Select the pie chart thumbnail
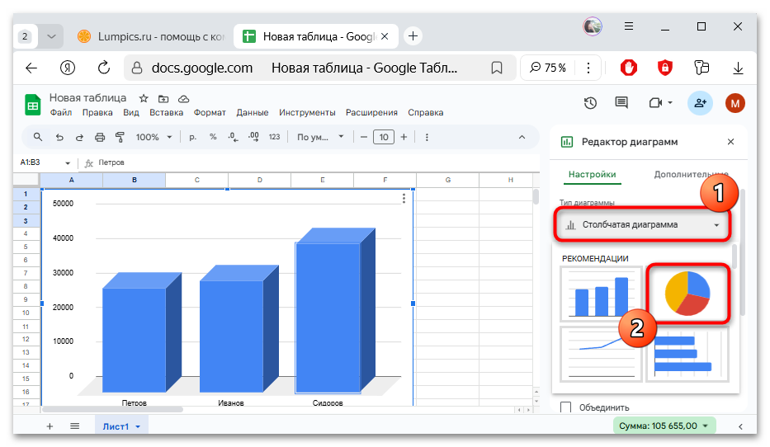This screenshot has height=447, width=770. pos(687,294)
